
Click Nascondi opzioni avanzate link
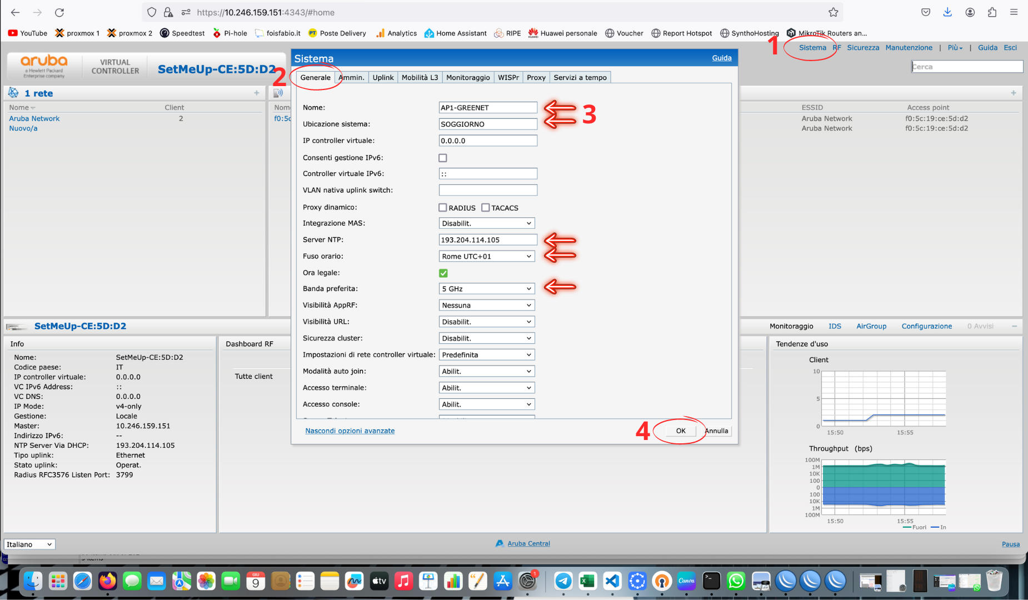tap(350, 431)
